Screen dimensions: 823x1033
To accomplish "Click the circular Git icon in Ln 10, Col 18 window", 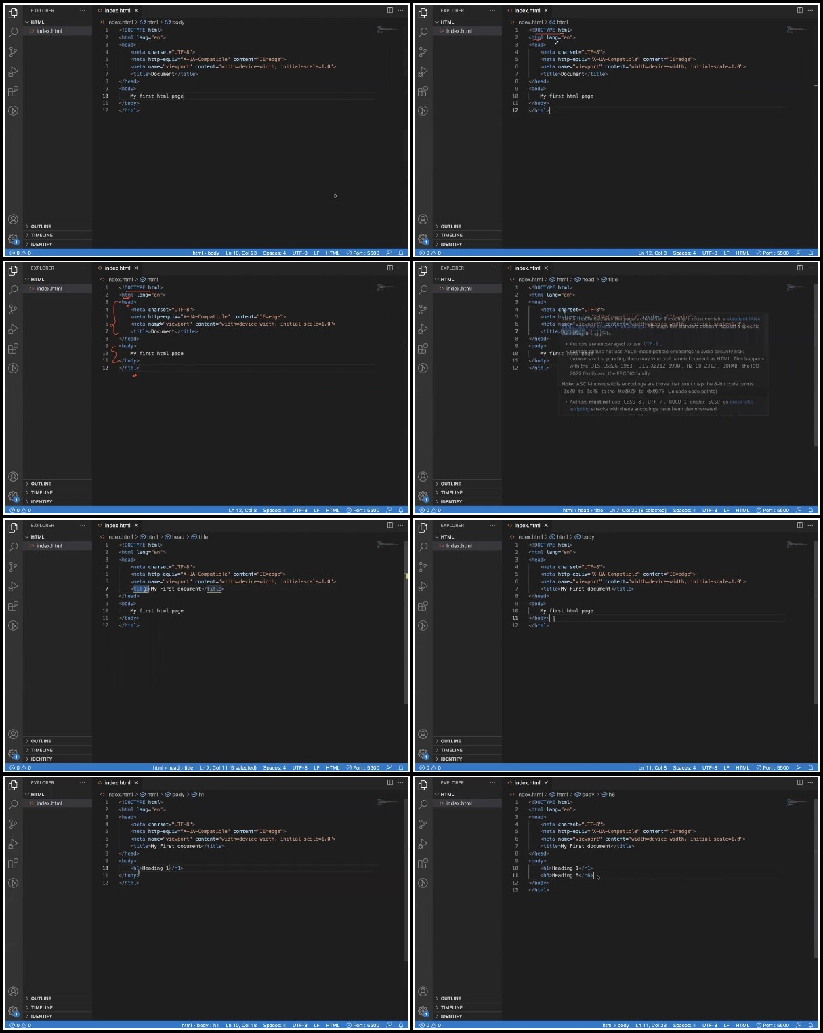I will pyautogui.click(x=13, y=883).
